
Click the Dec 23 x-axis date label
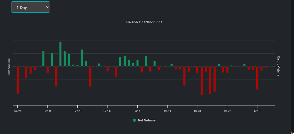coord(77,111)
